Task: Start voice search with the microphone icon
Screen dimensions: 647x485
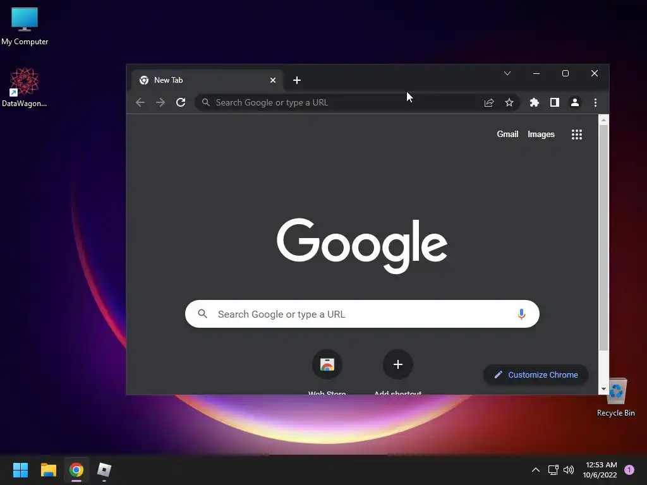Action: [521, 314]
